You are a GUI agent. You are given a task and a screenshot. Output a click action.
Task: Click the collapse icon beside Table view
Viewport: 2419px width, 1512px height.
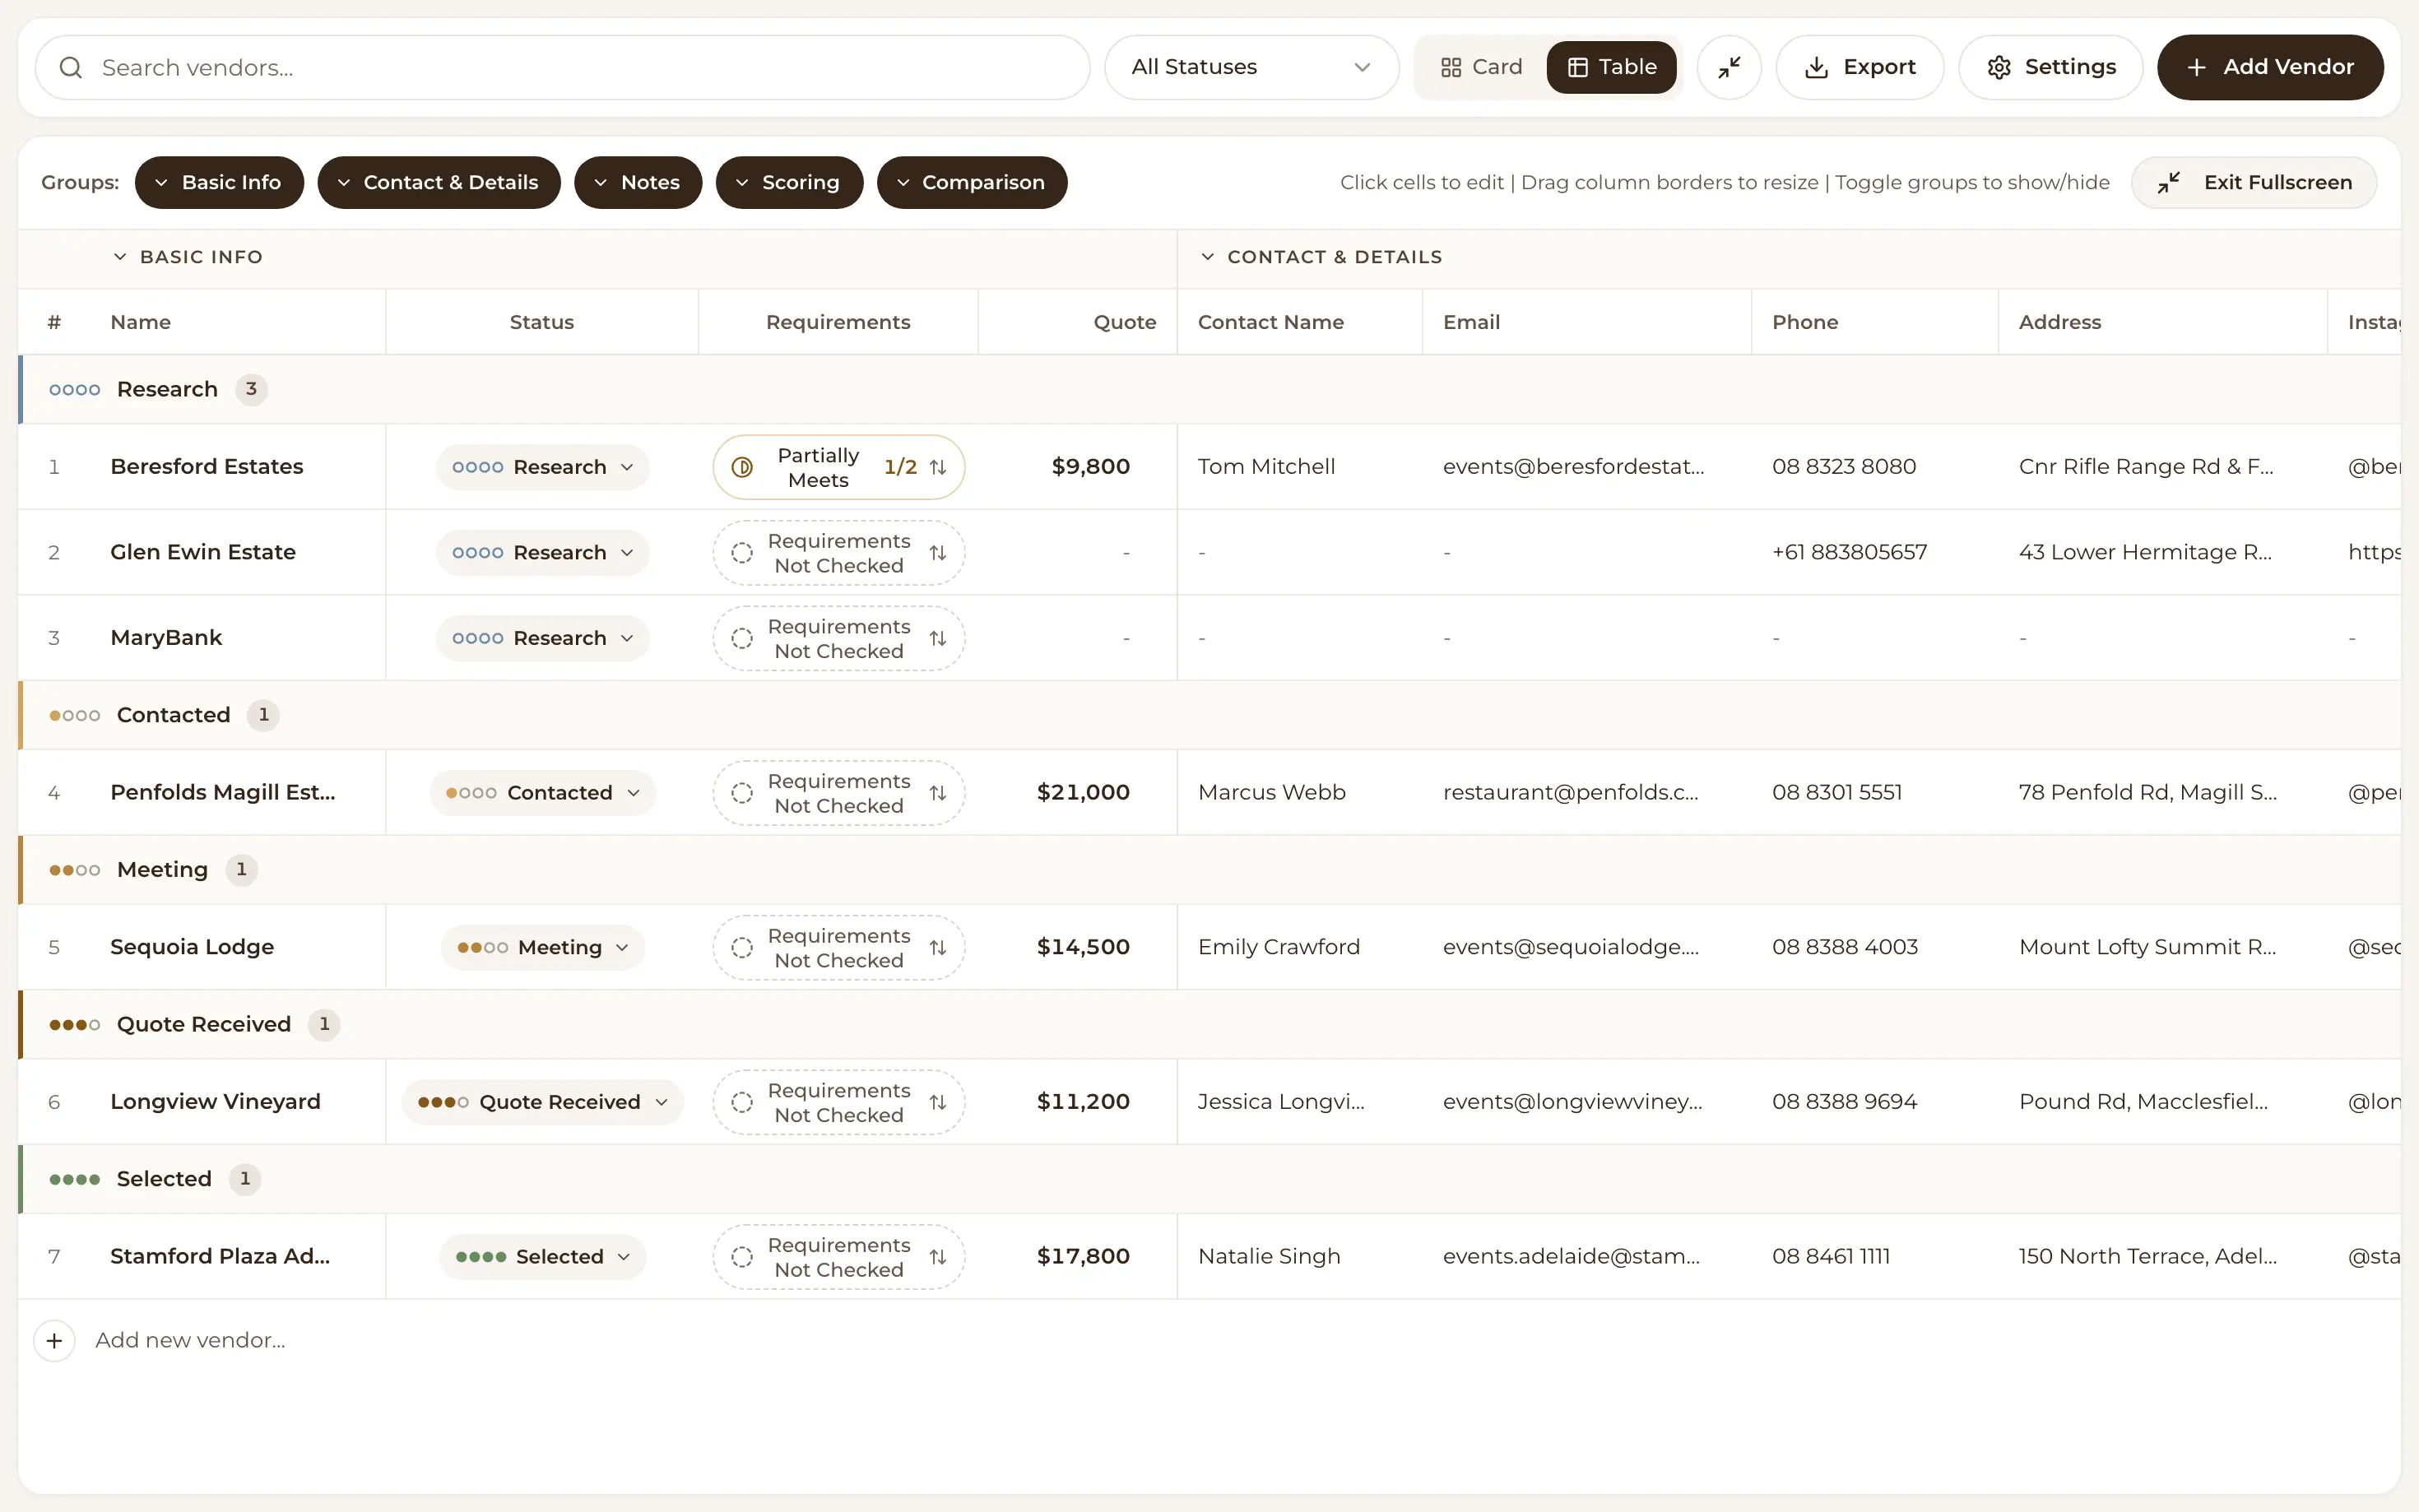(x=1729, y=67)
